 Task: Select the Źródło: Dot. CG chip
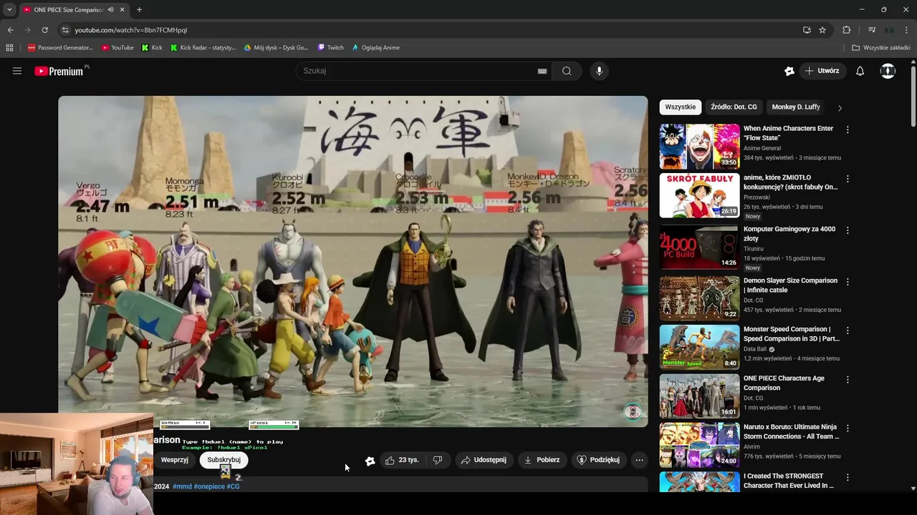[x=734, y=107]
